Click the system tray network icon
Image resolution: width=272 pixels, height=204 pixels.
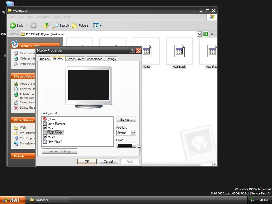[x=252, y=200]
